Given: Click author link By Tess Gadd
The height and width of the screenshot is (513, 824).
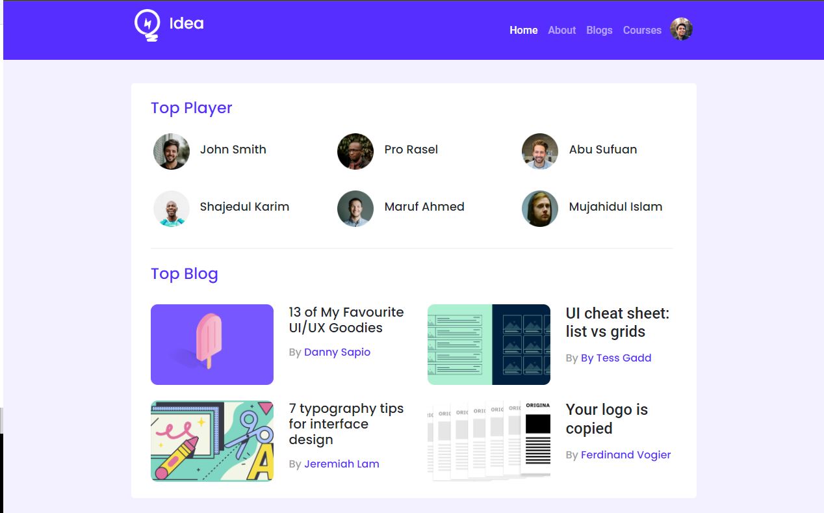Looking at the screenshot, I should point(615,358).
